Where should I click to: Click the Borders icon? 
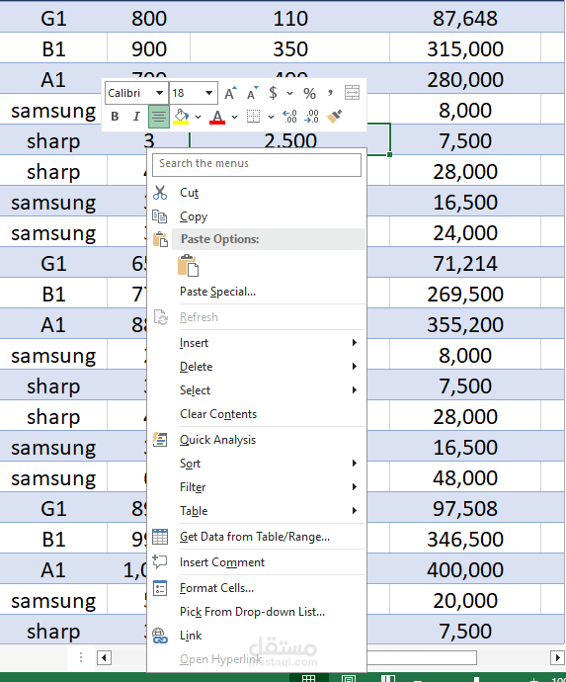254,117
